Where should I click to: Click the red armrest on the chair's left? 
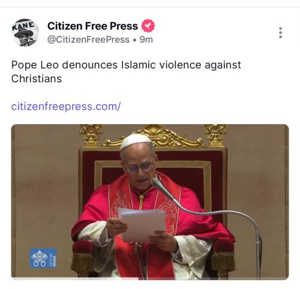(x=82, y=247)
